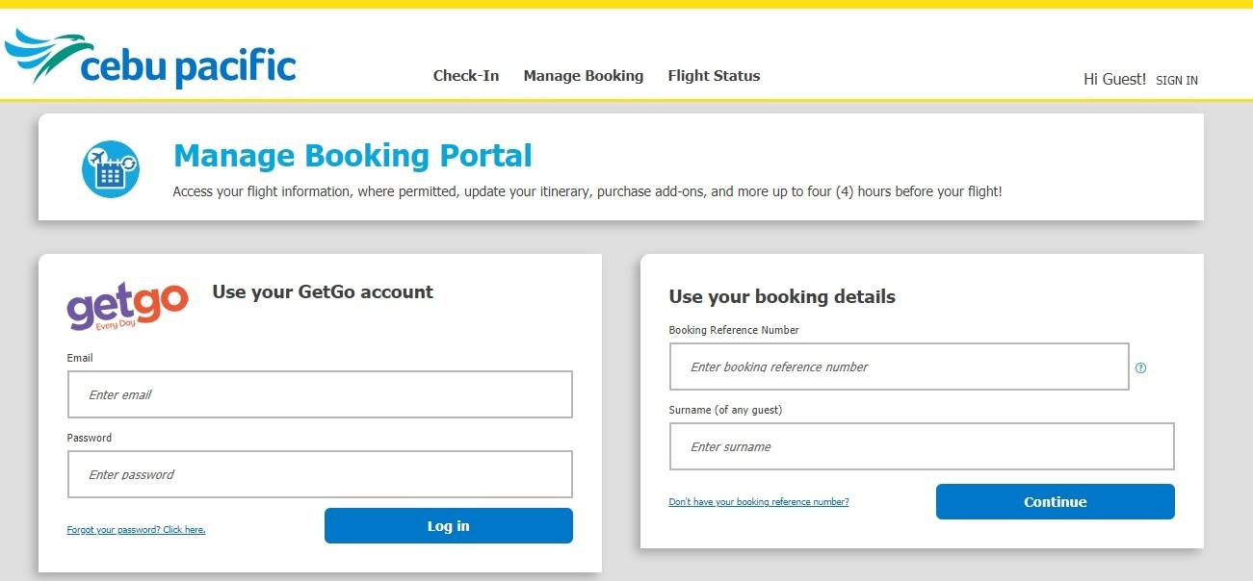This screenshot has width=1253, height=581.
Task: Click the Manage Booking calendar icon
Action: pyautogui.click(x=111, y=169)
